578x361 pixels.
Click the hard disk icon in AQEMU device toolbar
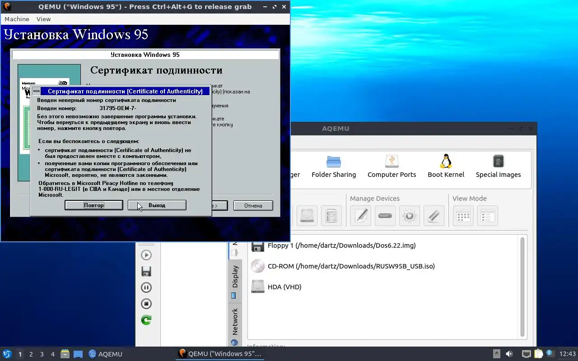[x=307, y=216]
